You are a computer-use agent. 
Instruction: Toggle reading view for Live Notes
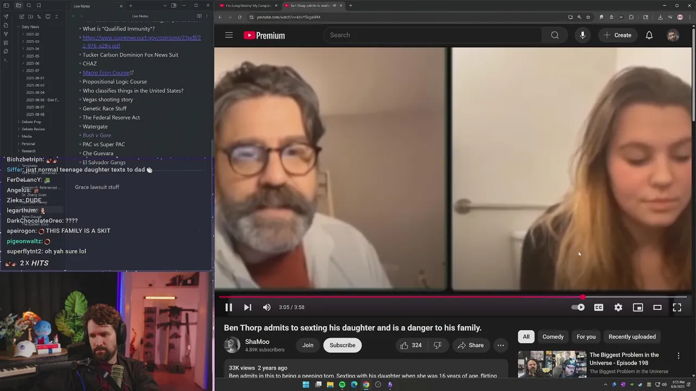[x=199, y=16]
